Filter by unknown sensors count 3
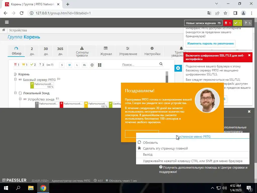This screenshot has height=193, width=257. [x=42, y=65]
